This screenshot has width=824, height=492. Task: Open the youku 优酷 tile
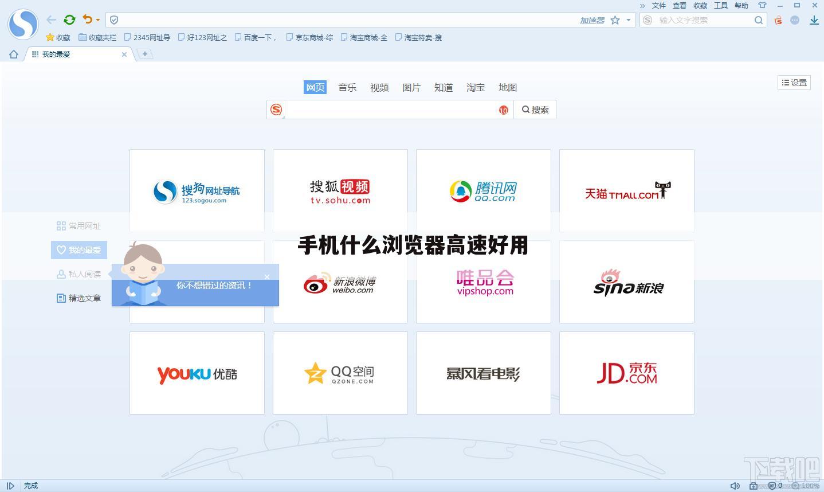[x=197, y=373]
